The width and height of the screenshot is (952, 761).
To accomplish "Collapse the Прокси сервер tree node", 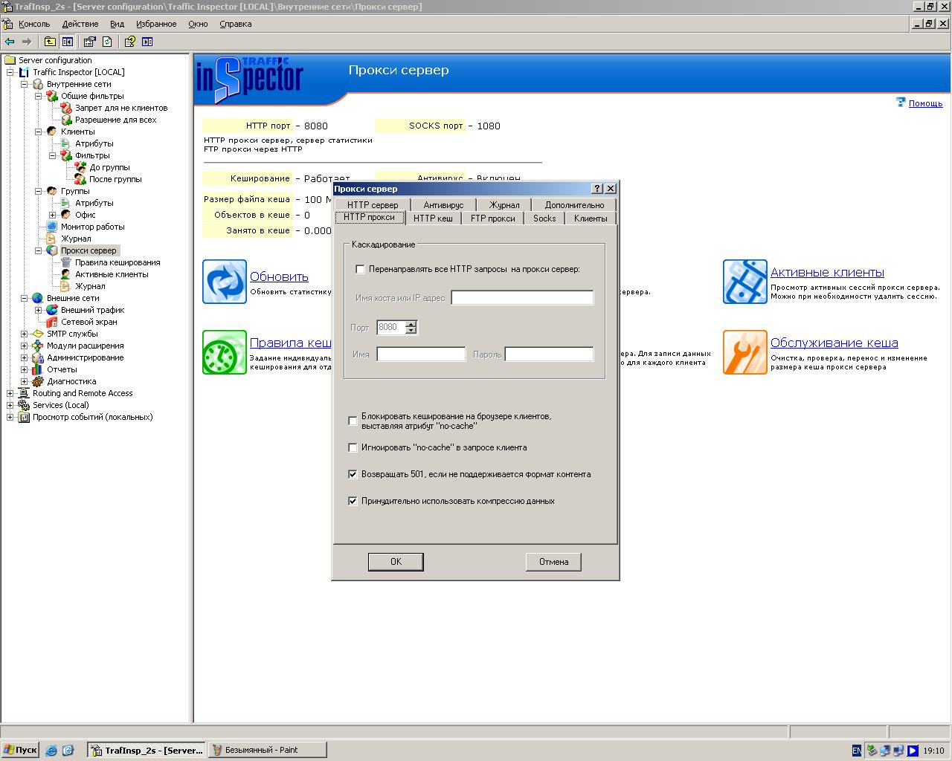I will pyautogui.click(x=39, y=250).
